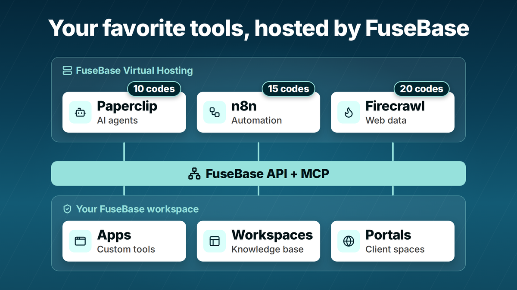The height and width of the screenshot is (290, 517).
Task: Click the Firecrawl flame icon
Action: click(349, 112)
